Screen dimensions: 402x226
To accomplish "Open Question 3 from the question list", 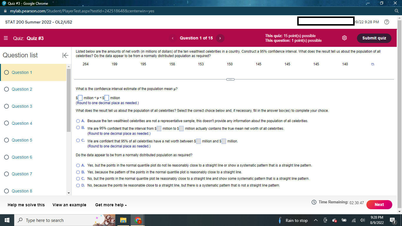I will pyautogui.click(x=22, y=106).
